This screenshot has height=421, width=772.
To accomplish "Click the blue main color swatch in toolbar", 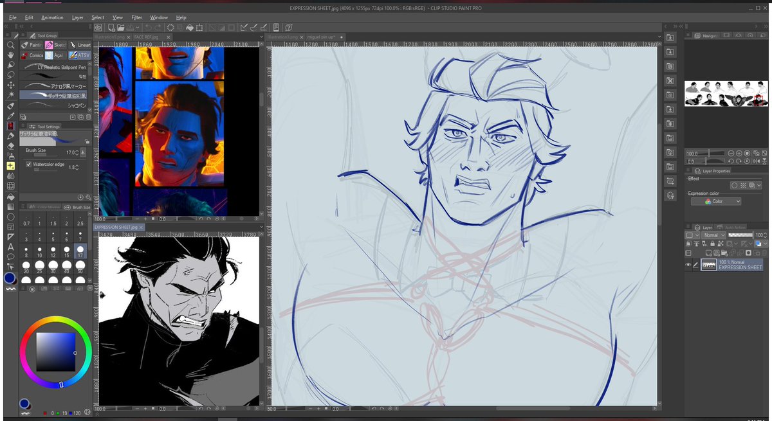I will pos(10,278).
